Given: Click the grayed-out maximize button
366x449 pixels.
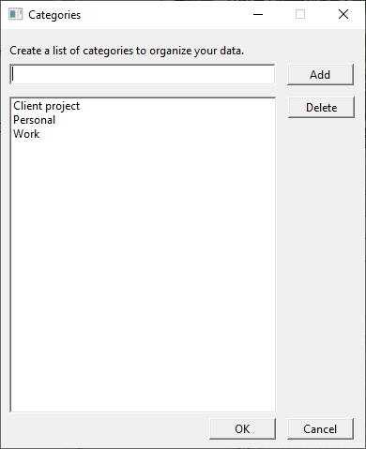Looking at the screenshot, I should tap(300, 14).
